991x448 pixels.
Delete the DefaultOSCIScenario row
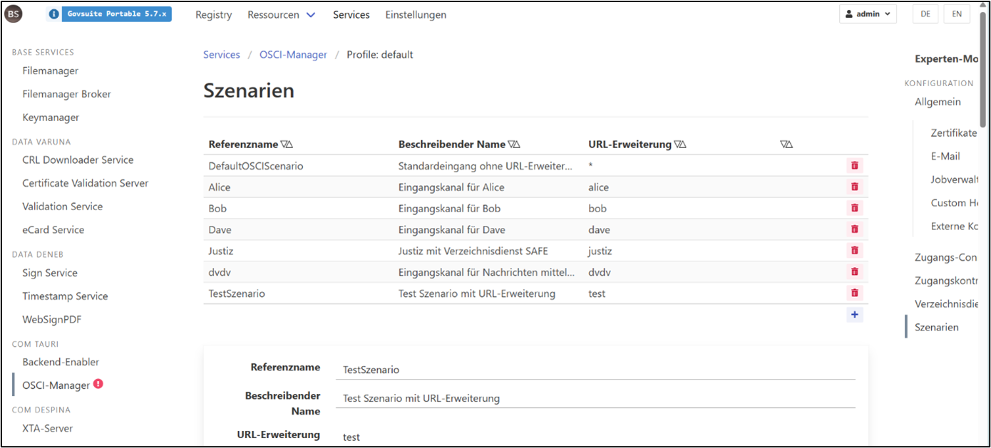coord(855,165)
